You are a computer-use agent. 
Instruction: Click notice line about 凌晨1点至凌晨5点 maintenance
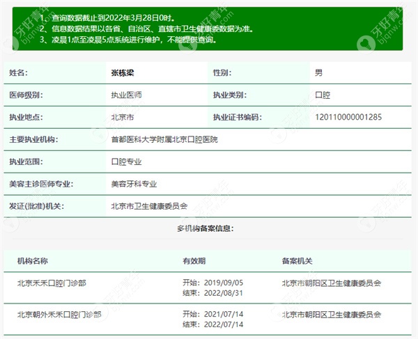(x=128, y=40)
